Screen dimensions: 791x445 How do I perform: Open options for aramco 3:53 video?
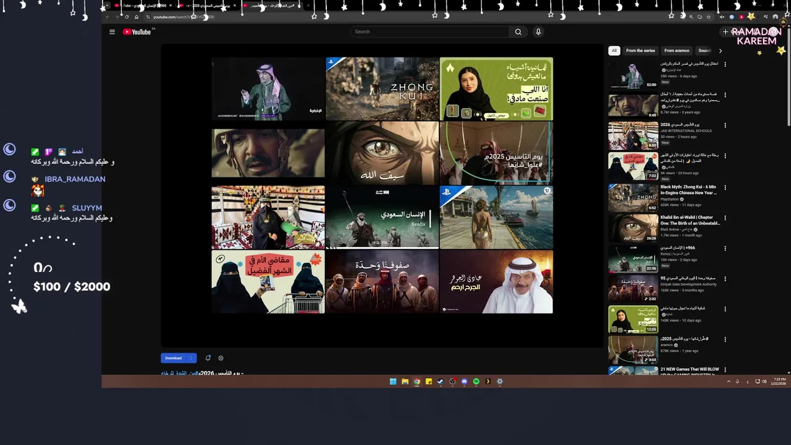click(x=725, y=339)
